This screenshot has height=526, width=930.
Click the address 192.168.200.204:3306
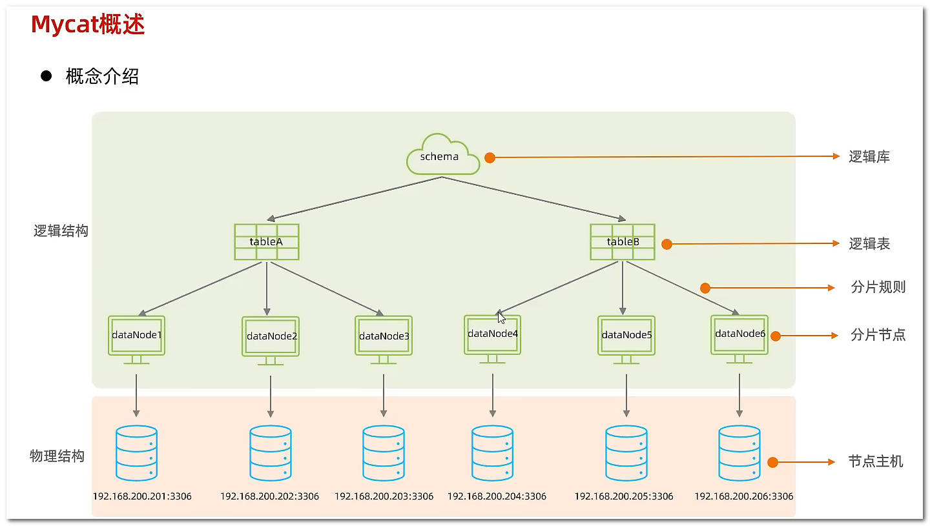pos(497,496)
